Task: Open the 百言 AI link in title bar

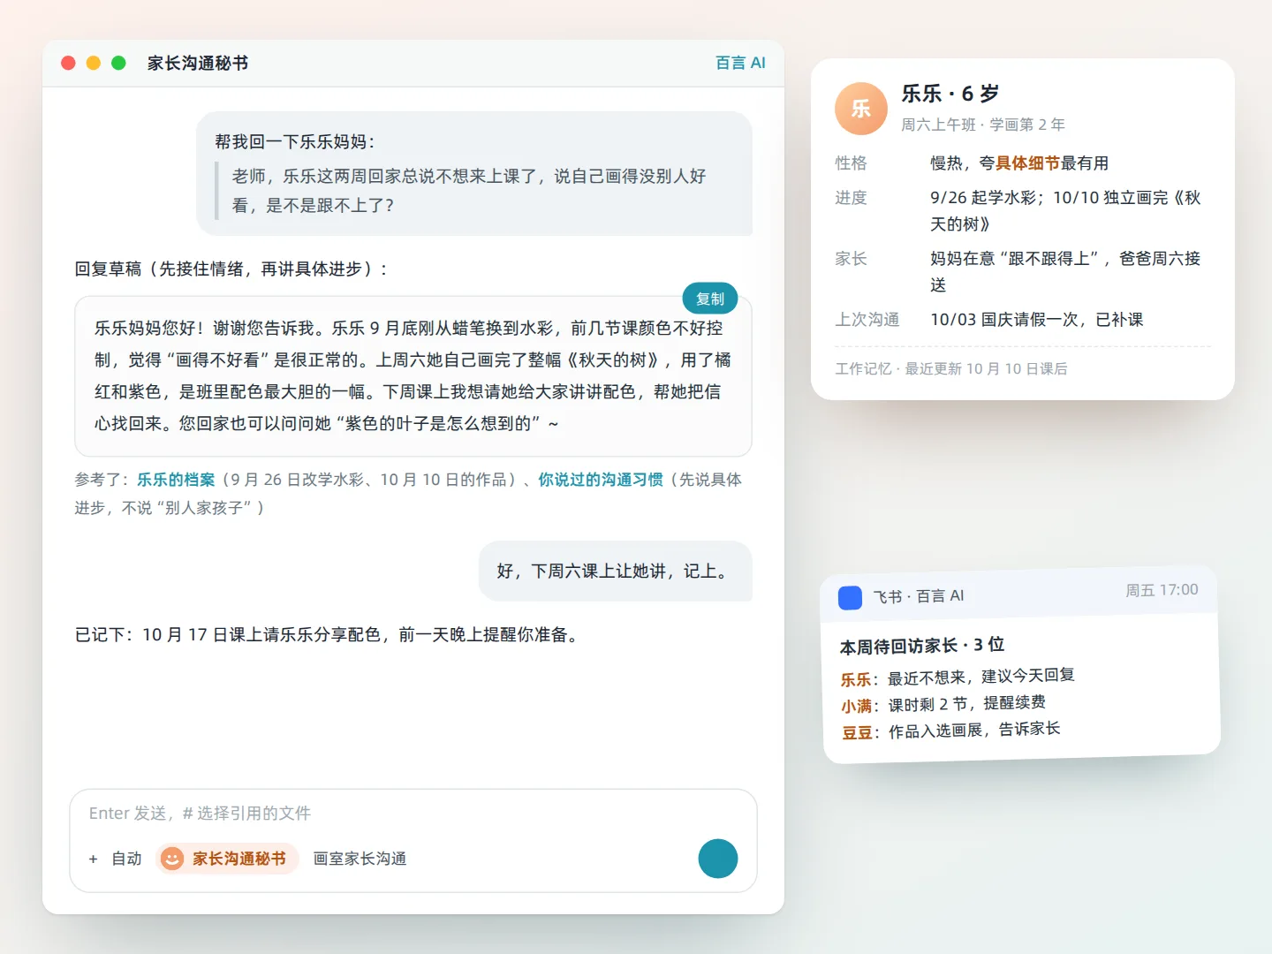Action: [740, 63]
